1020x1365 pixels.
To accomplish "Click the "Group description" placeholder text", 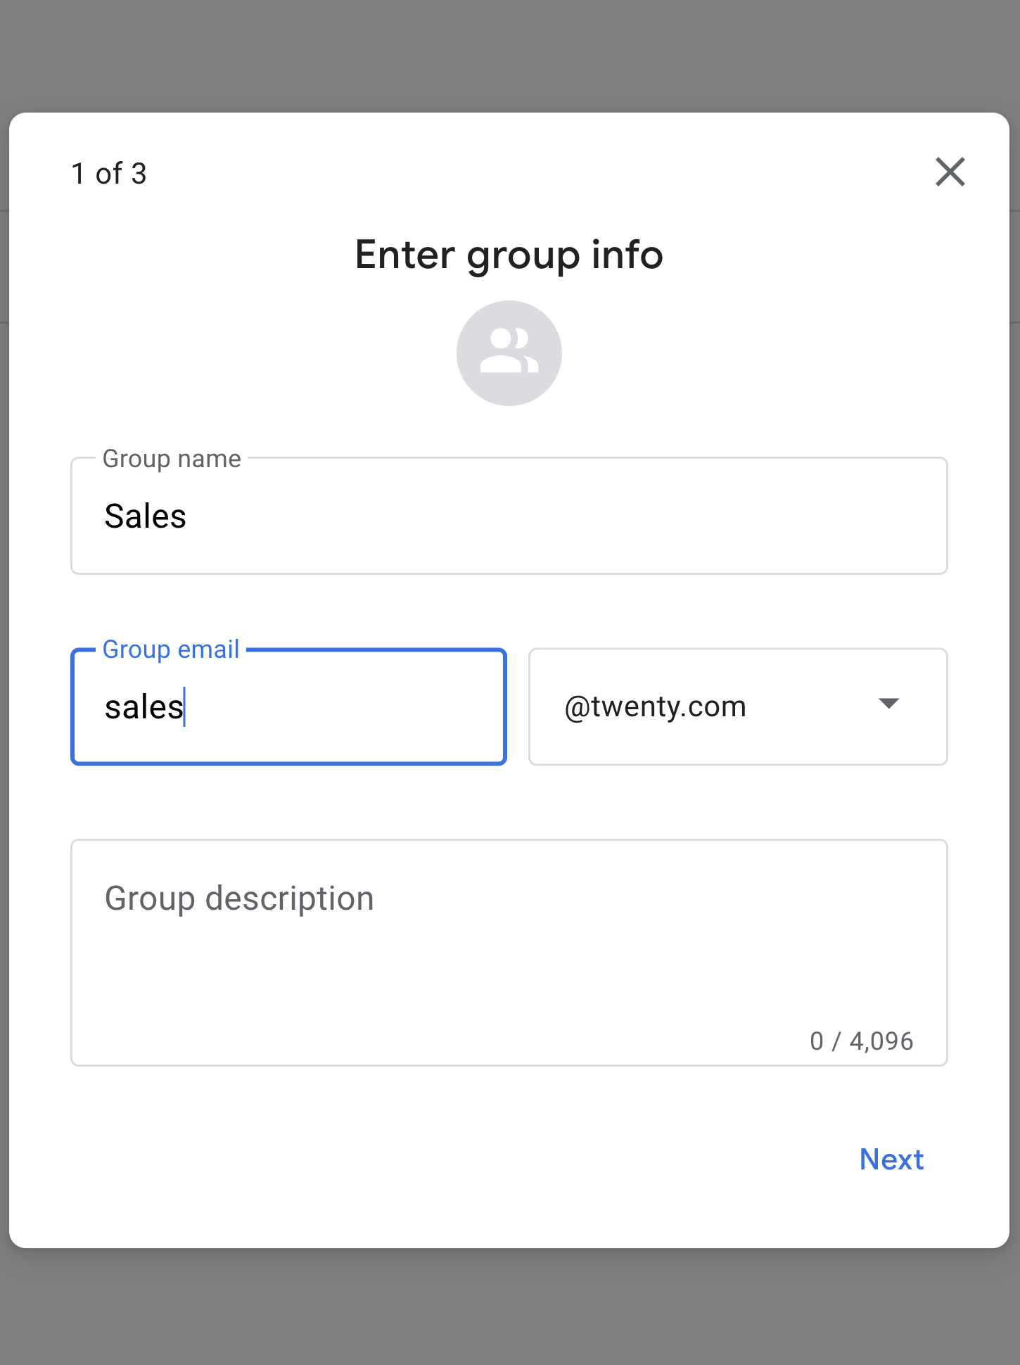I will point(239,899).
